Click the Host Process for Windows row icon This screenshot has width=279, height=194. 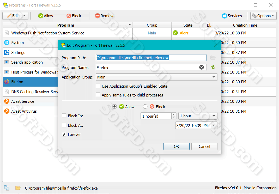pos(7,72)
